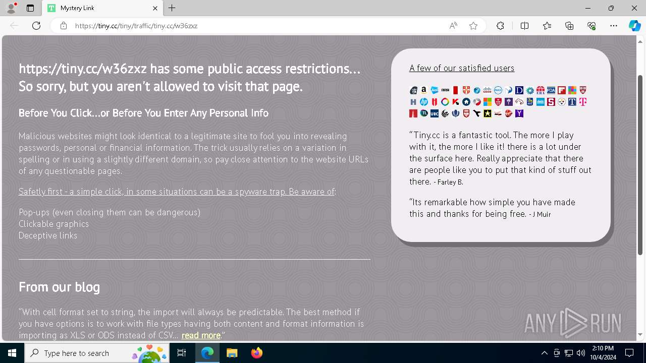Image resolution: width=646 pixels, height=363 pixels.
Task: Click the Pittsburgh Steelers logo
Action: pyautogui.click(x=562, y=102)
